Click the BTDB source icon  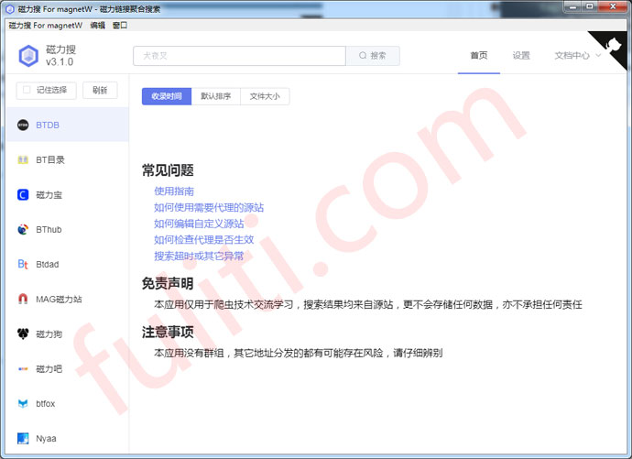coord(23,125)
